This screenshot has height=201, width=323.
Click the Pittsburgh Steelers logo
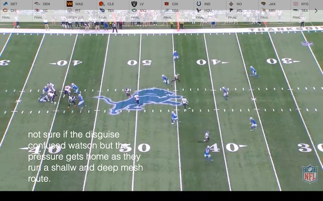(70, 10)
